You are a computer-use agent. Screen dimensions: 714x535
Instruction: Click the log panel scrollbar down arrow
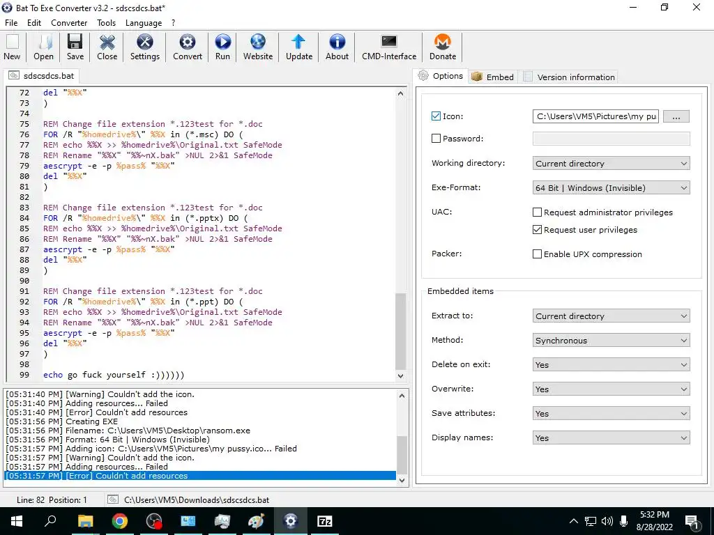(x=402, y=480)
